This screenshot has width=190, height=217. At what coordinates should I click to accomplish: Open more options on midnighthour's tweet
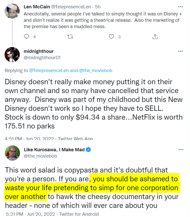(x=180, y=51)
